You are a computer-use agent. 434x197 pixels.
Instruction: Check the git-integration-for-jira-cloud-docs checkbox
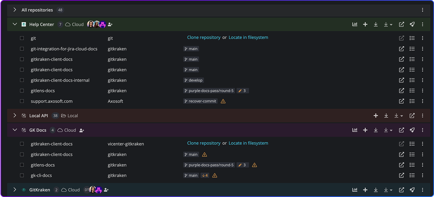(22, 49)
